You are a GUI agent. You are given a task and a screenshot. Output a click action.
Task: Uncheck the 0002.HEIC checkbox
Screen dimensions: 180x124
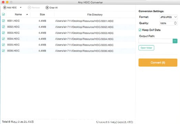click(3, 27)
